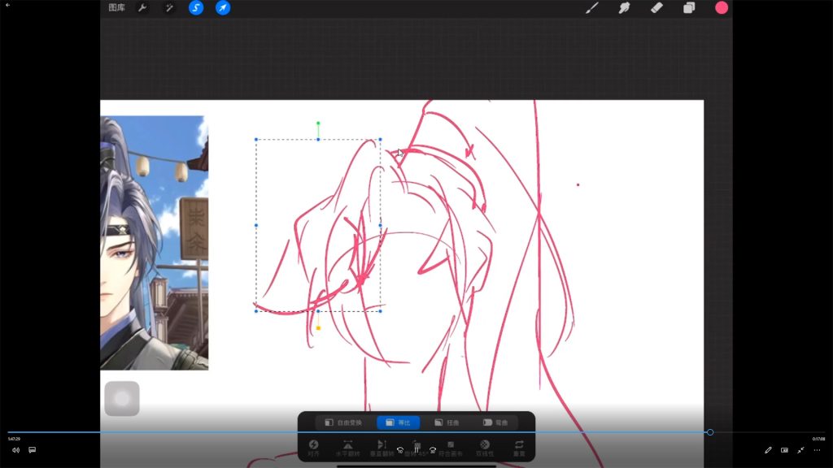This screenshot has height=468, width=833.
Task: Click the video progress bar handle
Action: (710, 432)
